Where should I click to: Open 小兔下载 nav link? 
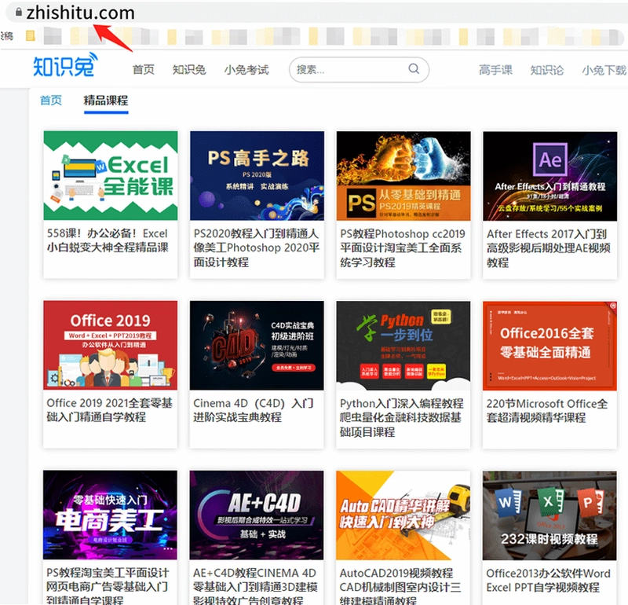[604, 70]
